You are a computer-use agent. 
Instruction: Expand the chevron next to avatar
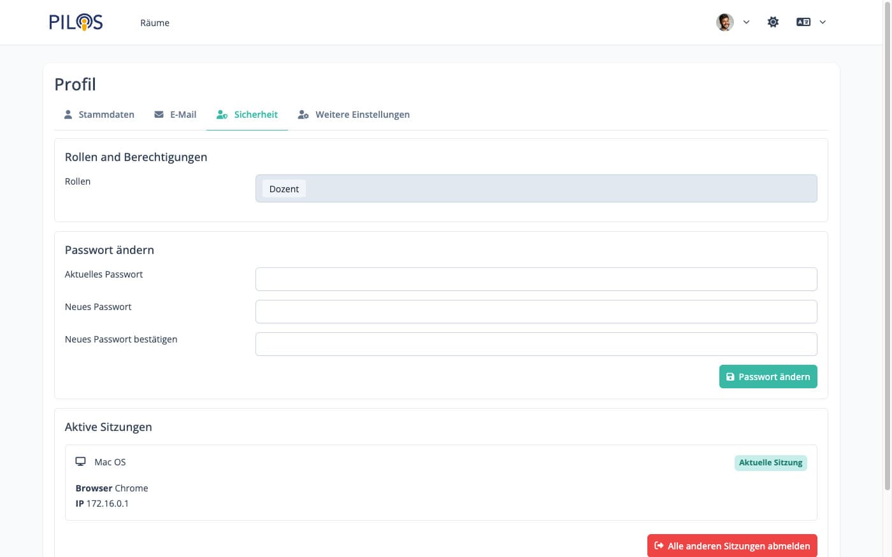click(x=746, y=22)
